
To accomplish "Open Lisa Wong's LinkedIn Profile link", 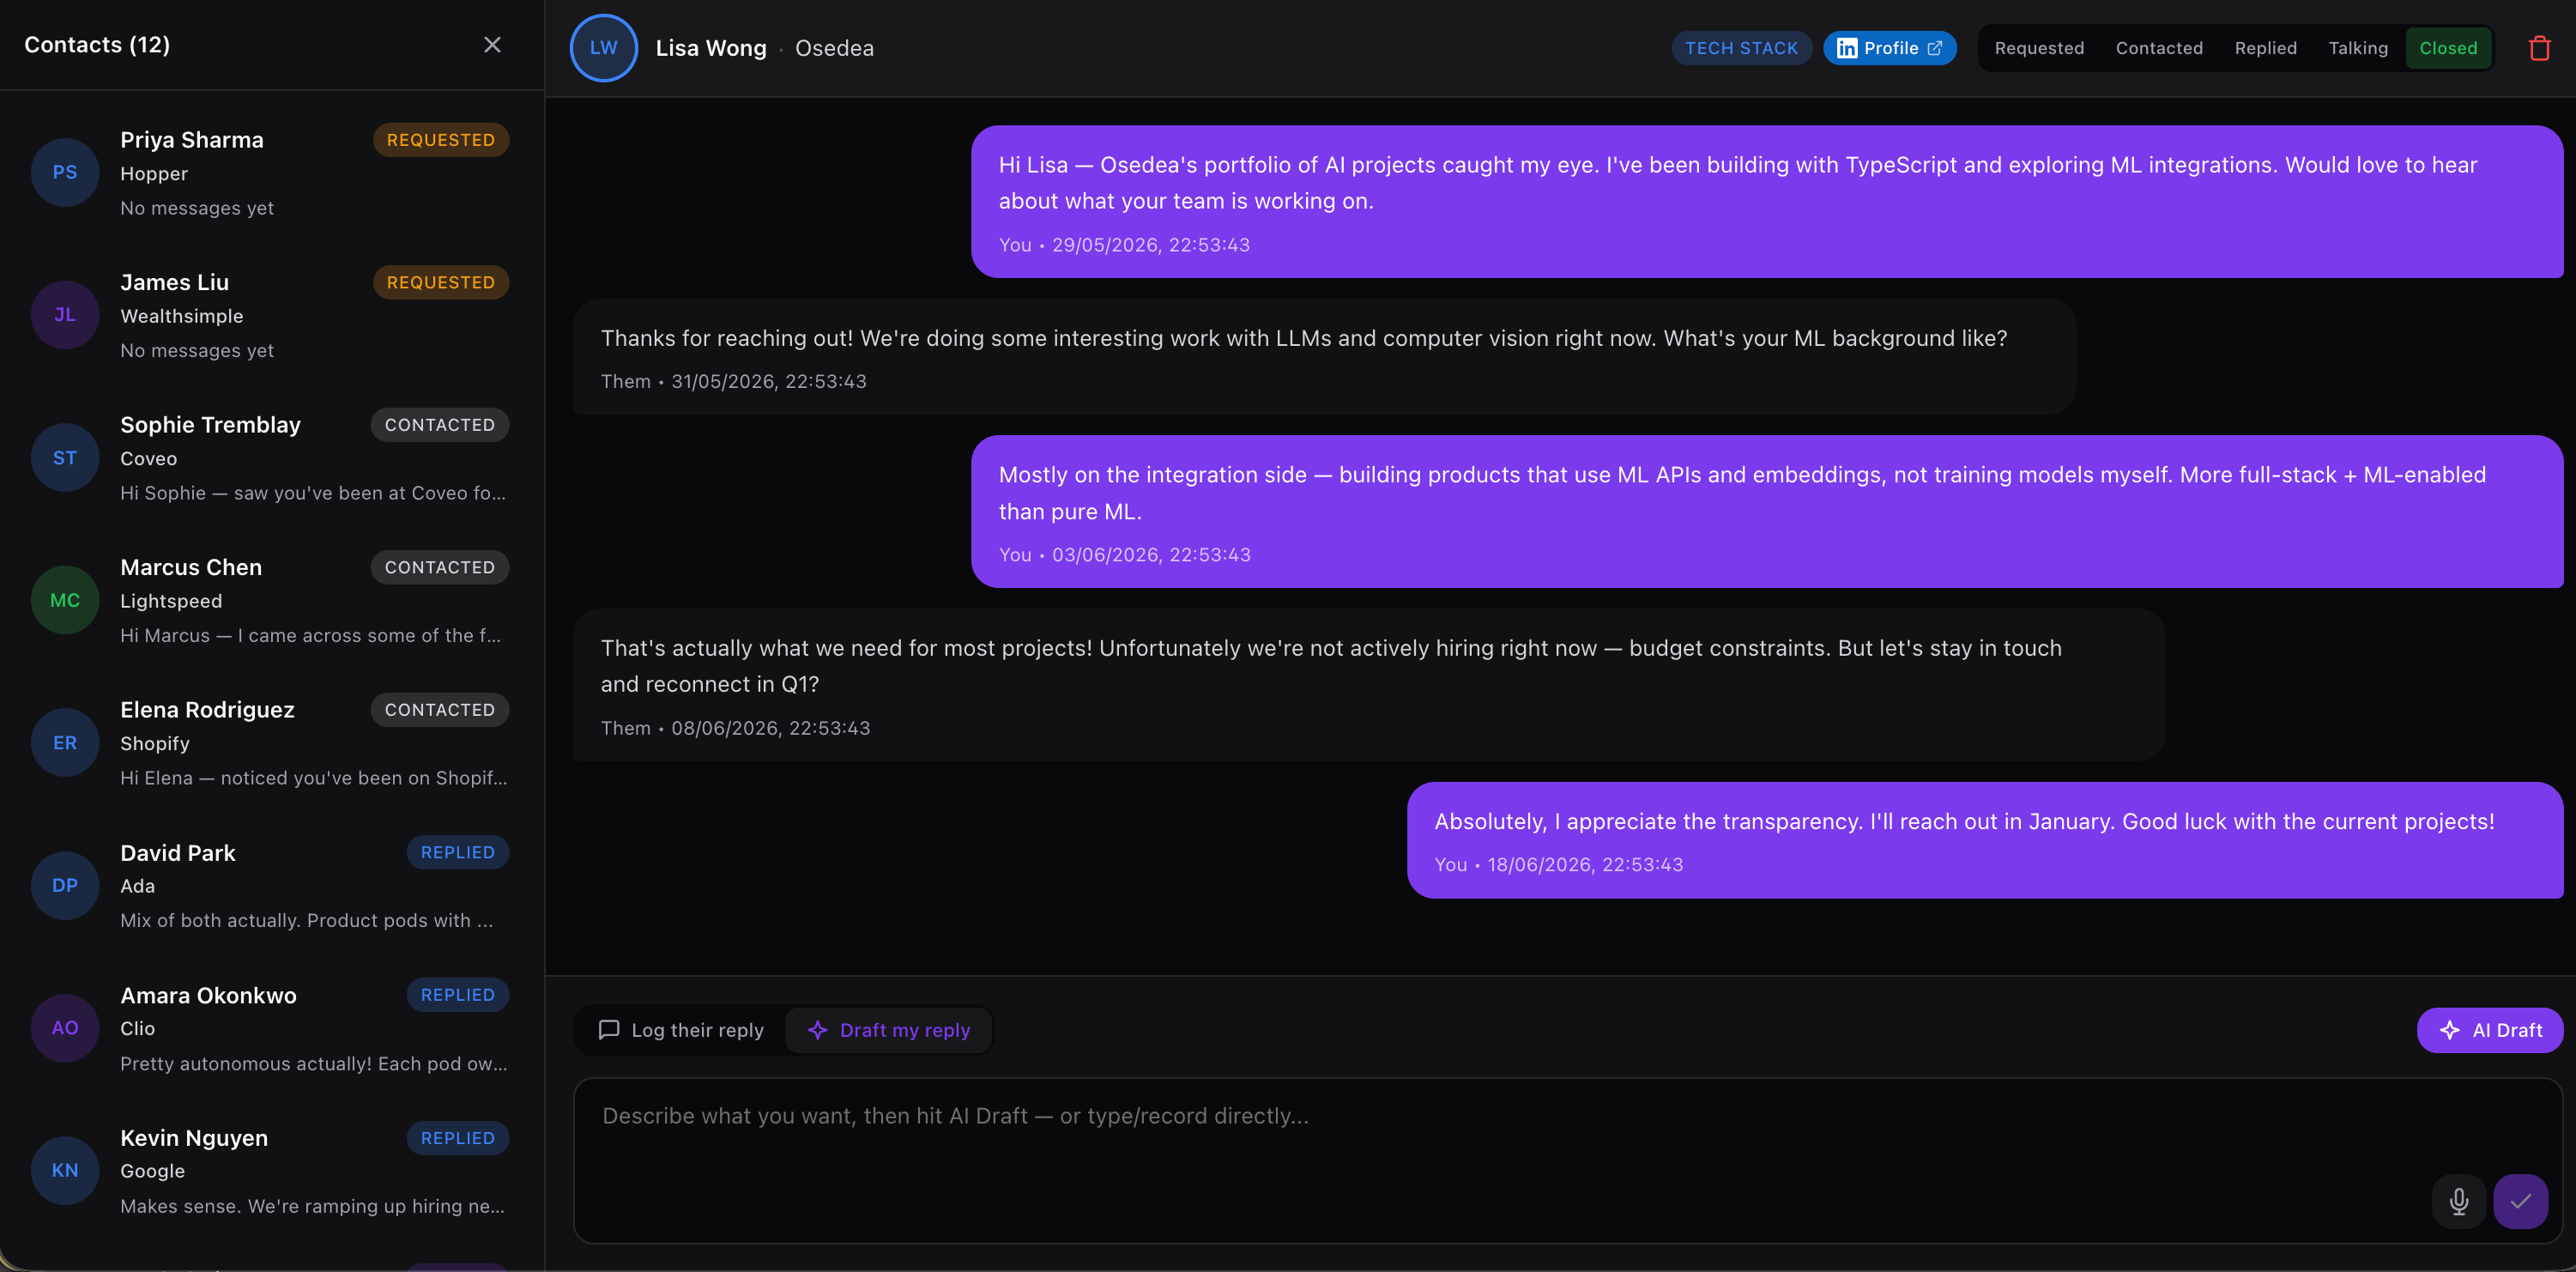I will click(x=1889, y=48).
